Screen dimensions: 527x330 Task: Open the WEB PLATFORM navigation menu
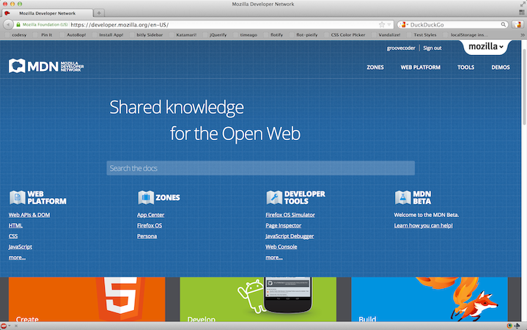pyautogui.click(x=421, y=67)
